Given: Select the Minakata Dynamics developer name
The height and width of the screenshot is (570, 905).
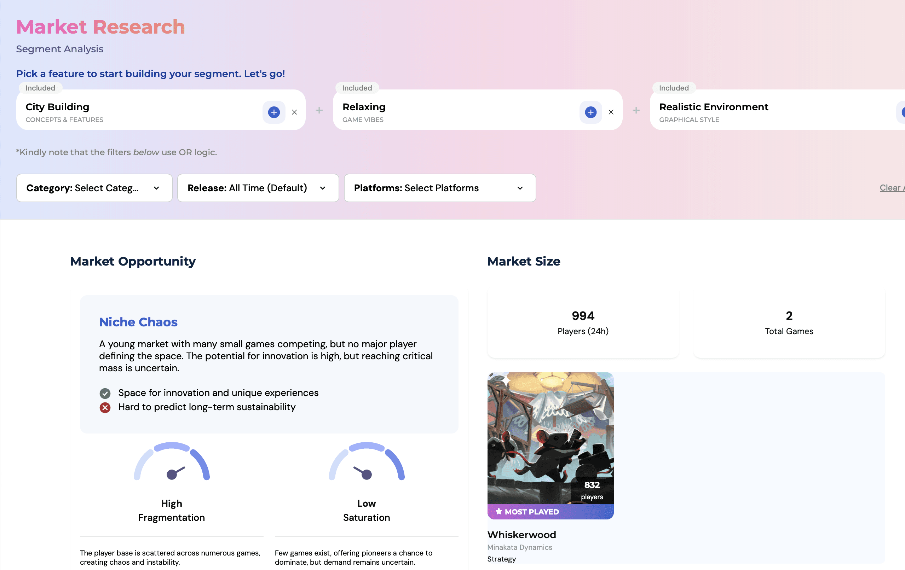Looking at the screenshot, I should [519, 547].
